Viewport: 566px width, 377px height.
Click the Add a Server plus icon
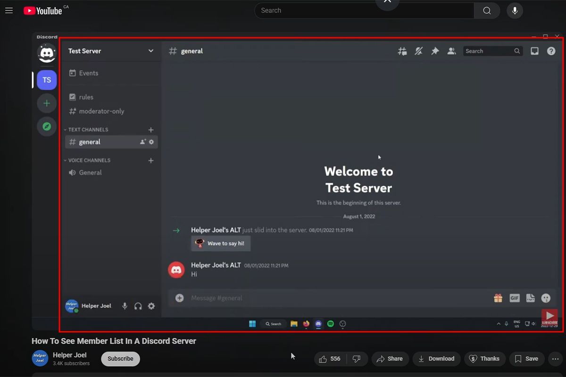[47, 103]
